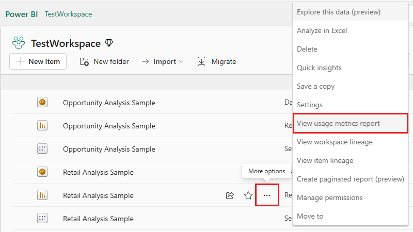Click the Opportunity Analysis Sample dashboard icon
Image resolution: width=413 pixels, height=232 pixels.
coord(42,103)
